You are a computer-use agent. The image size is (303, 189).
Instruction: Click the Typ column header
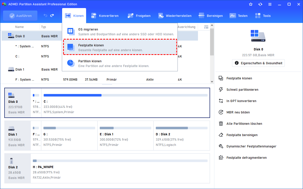pos(44,27)
